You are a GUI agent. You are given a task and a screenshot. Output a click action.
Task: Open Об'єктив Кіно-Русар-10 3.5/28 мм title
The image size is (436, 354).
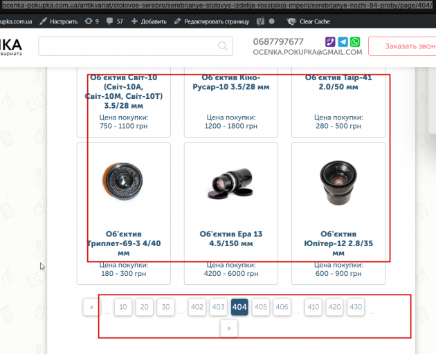[x=231, y=82]
